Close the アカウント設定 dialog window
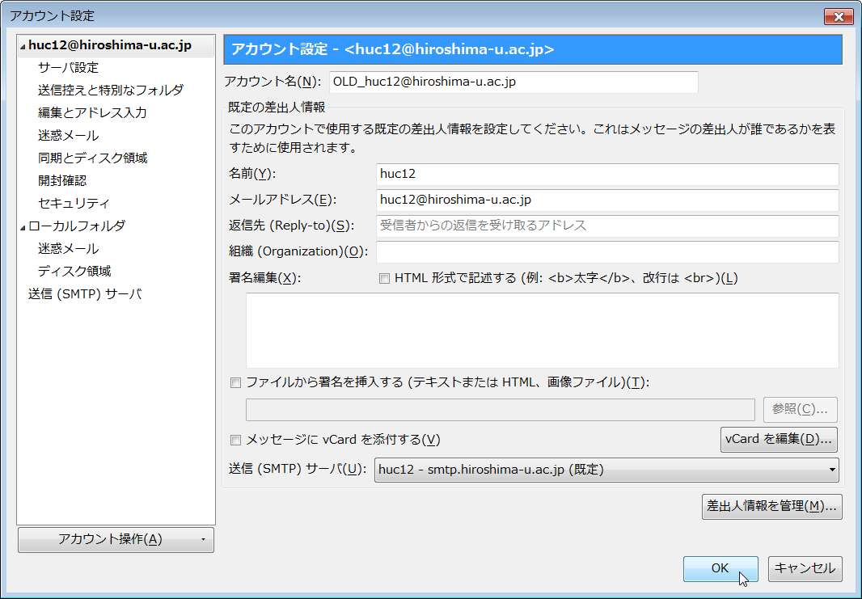The width and height of the screenshot is (862, 599). click(x=839, y=16)
